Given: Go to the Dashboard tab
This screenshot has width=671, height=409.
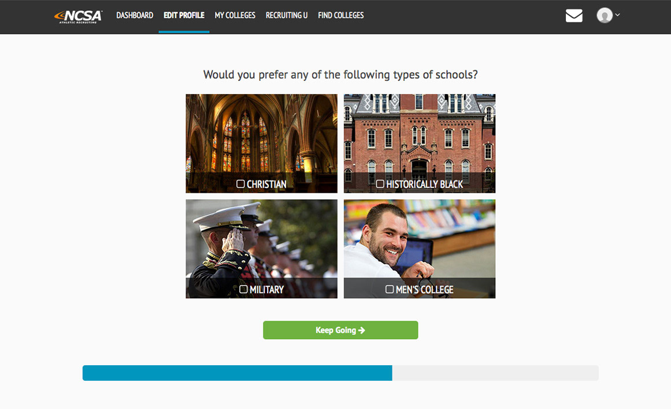Looking at the screenshot, I should pyautogui.click(x=135, y=16).
